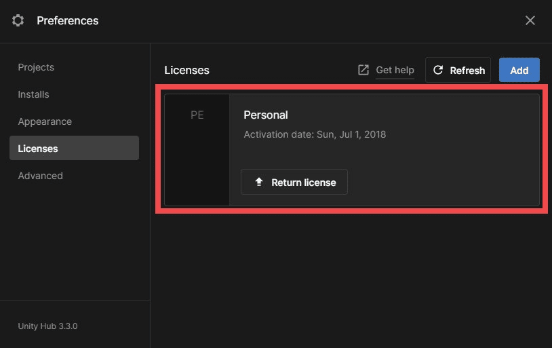Select the Personal license title
This screenshot has width=552, height=348.
point(266,115)
